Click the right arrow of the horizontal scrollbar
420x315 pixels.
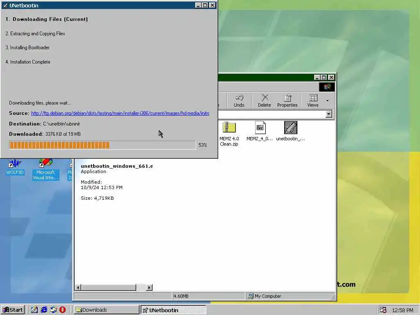pyautogui.click(x=149, y=288)
